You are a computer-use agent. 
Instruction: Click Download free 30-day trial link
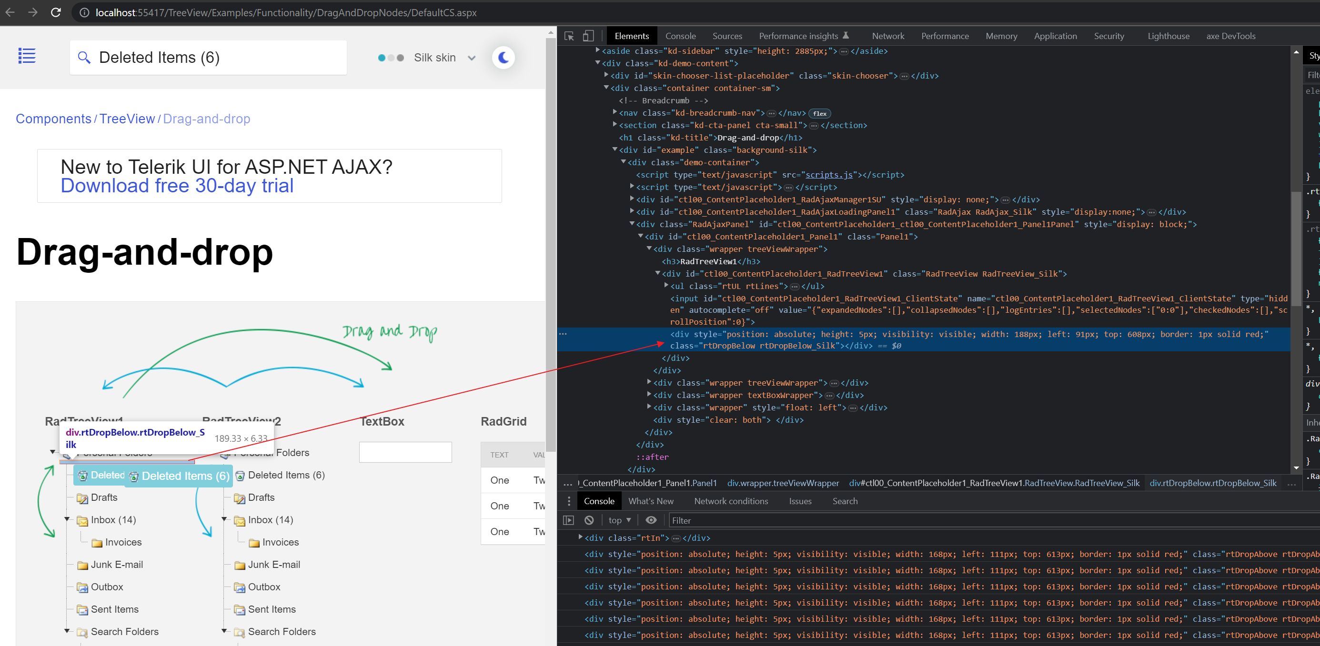coord(177,186)
